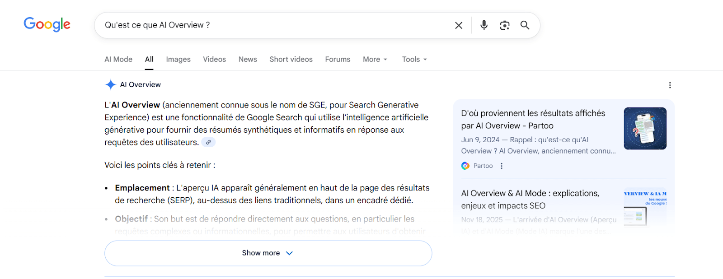Click the Google logo
Viewport: 723px width, 279px height.
[47, 24]
